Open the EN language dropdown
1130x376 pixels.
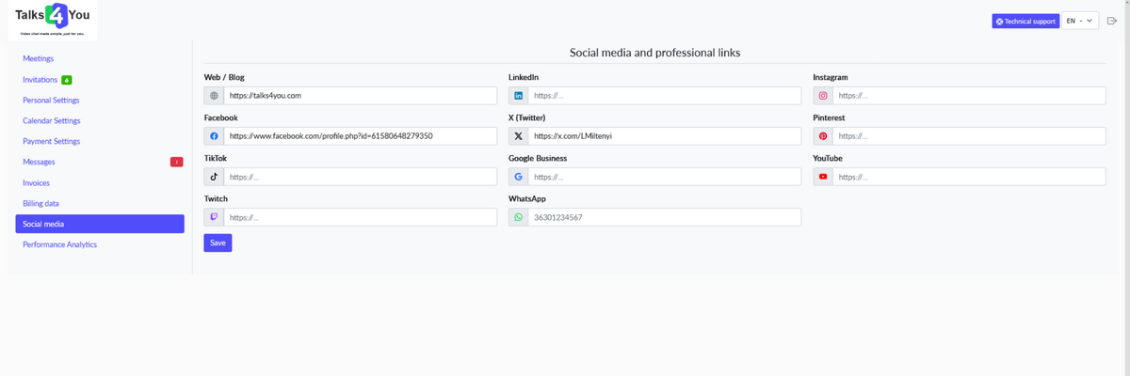[x=1080, y=21]
